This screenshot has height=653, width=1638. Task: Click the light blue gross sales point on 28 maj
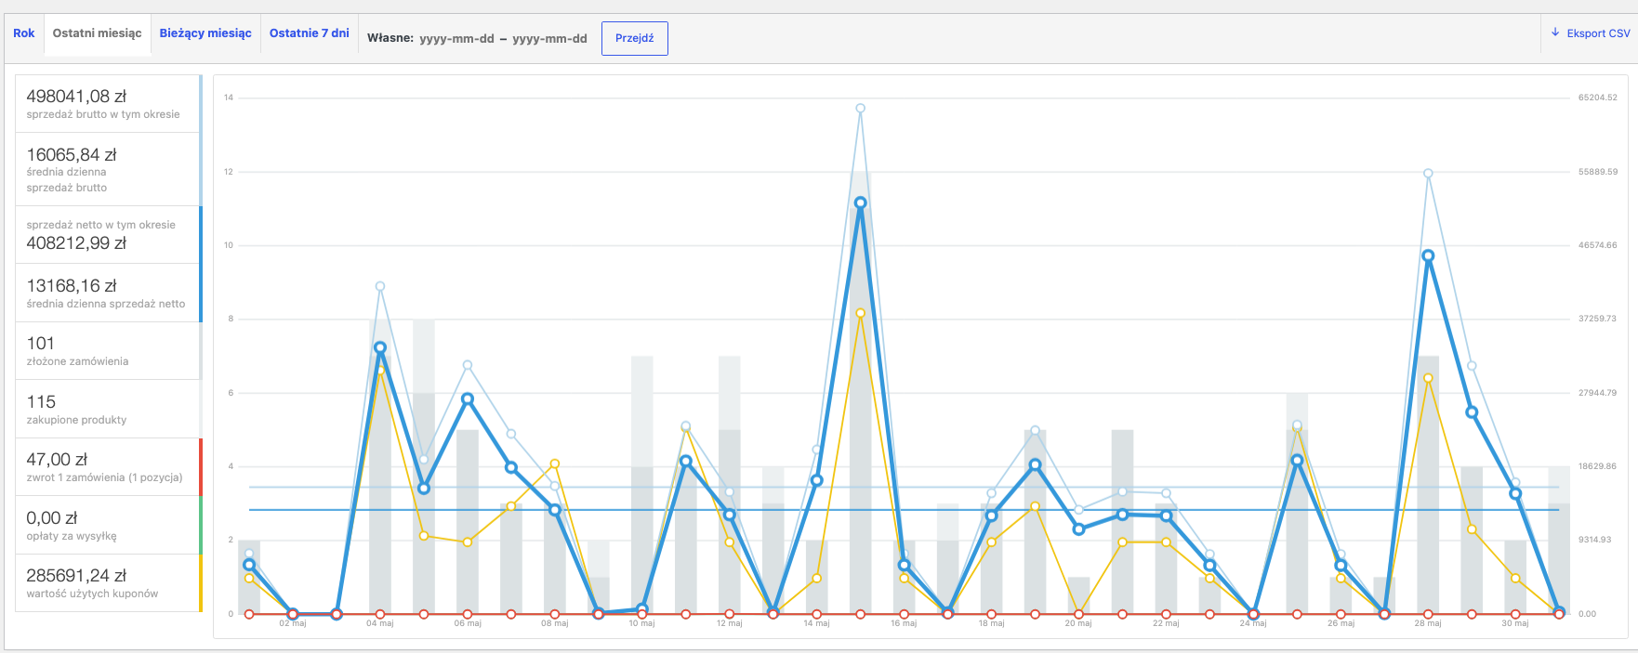(x=1428, y=174)
